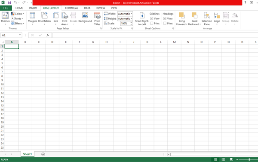The width and height of the screenshot is (258, 162).
Task: Open the Align menu
Action: [x=217, y=18]
